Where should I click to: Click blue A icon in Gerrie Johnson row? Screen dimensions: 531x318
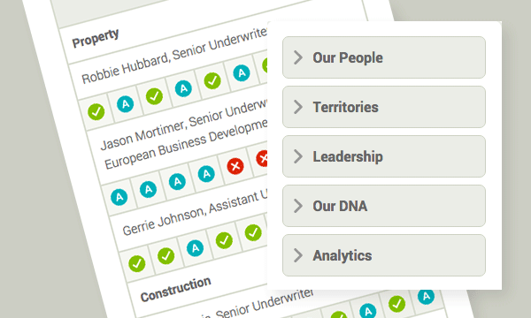coord(195,248)
